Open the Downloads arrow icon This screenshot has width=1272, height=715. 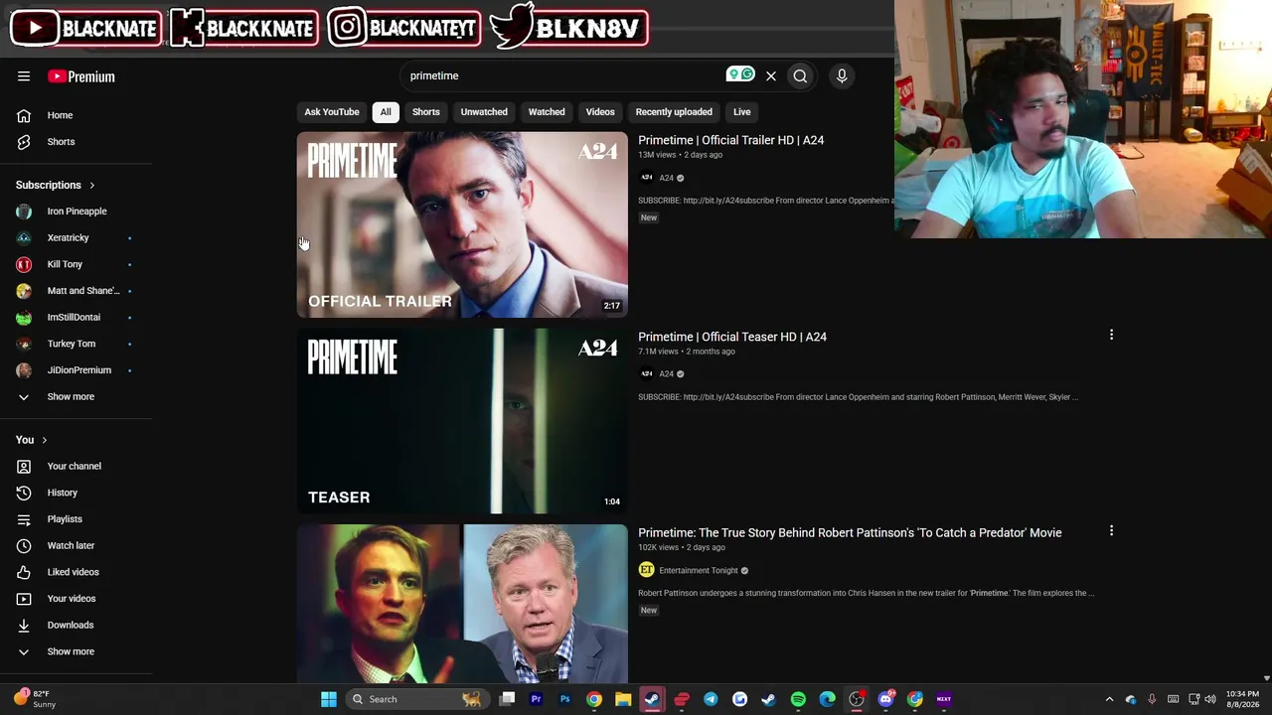(x=24, y=625)
